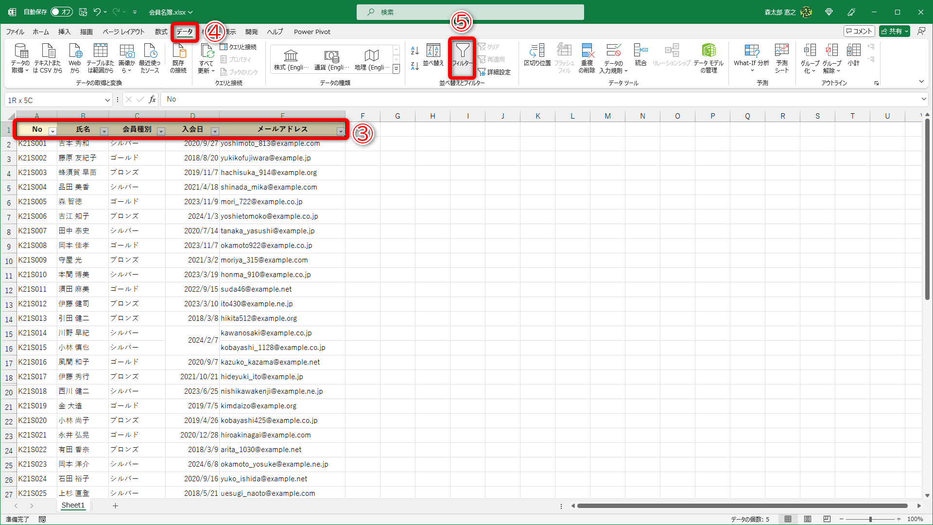933x525 pixels.
Task: Expand the Name Box dropdown
Action: tap(107, 100)
